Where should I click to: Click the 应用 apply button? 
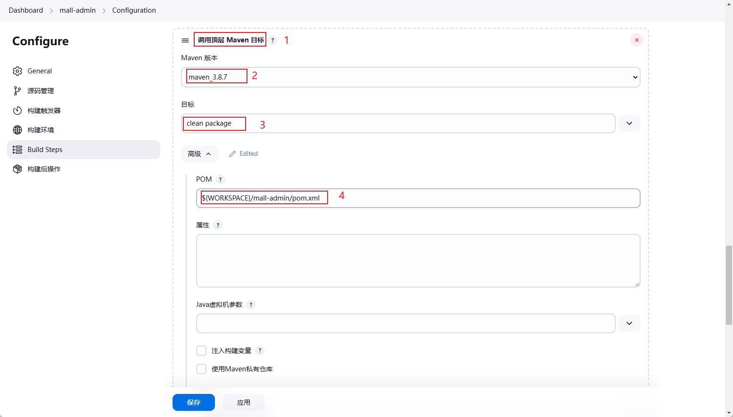coord(243,402)
